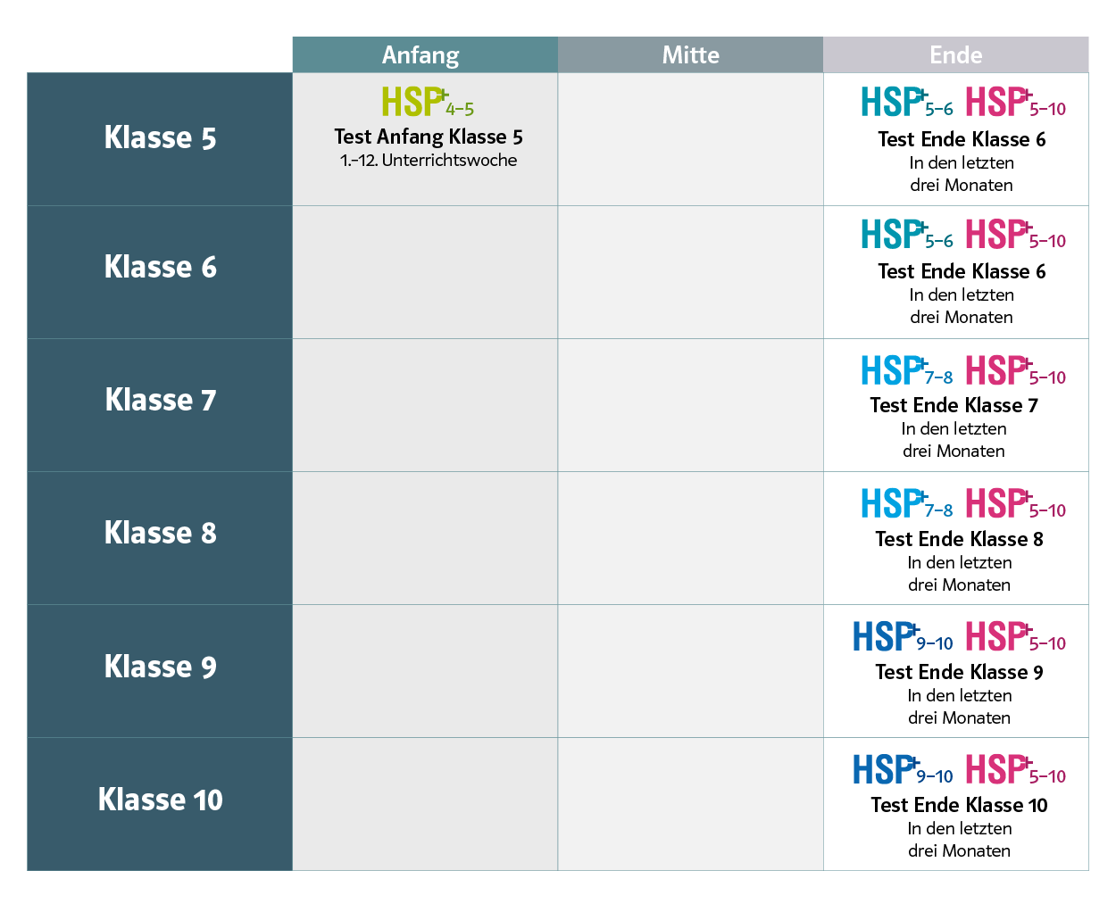The image size is (1116, 912).
Task: Click 'In den letzten drei Monaten' in Klasse 5 row
Action: pos(962,174)
